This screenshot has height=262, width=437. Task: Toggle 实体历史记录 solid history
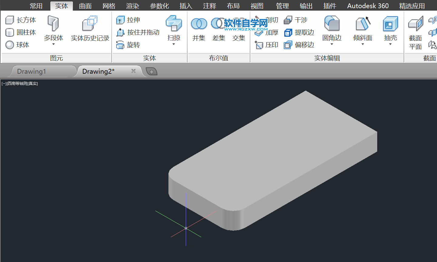(x=90, y=29)
